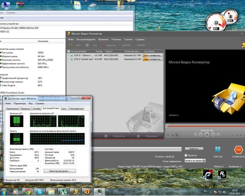Switch to Приложения tab in Task Manager

[x=12, y=109]
